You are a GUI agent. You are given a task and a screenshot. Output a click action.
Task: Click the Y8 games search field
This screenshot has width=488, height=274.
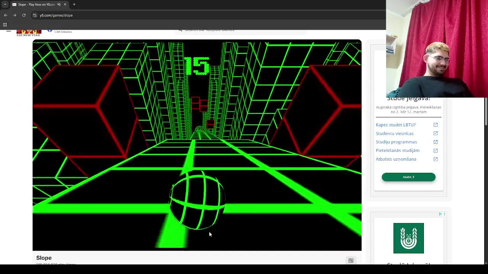tap(241, 32)
